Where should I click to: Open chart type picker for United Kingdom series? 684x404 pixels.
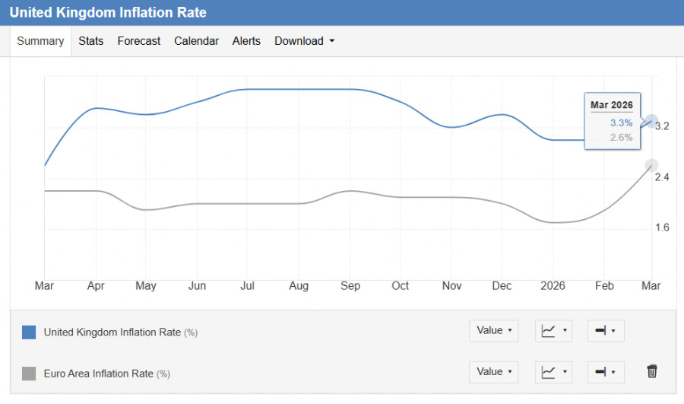[x=553, y=331]
